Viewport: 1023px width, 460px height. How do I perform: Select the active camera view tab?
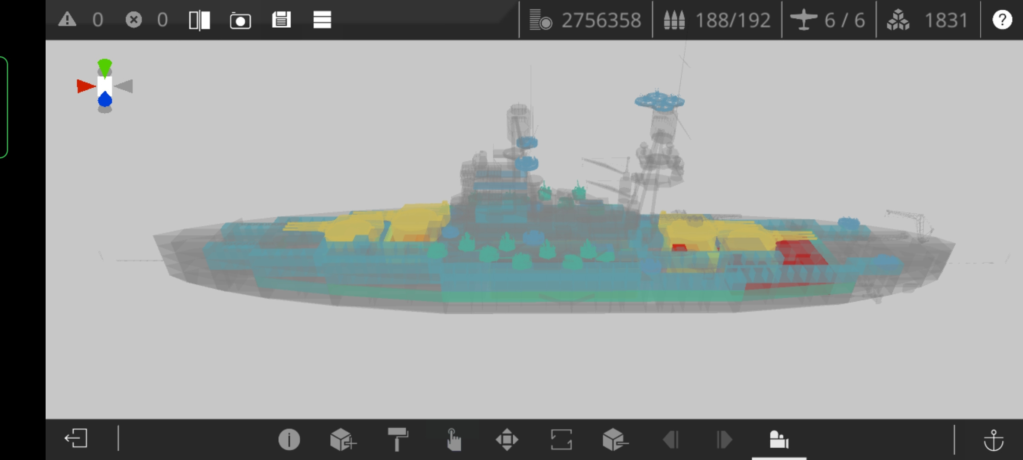pyautogui.click(x=779, y=440)
